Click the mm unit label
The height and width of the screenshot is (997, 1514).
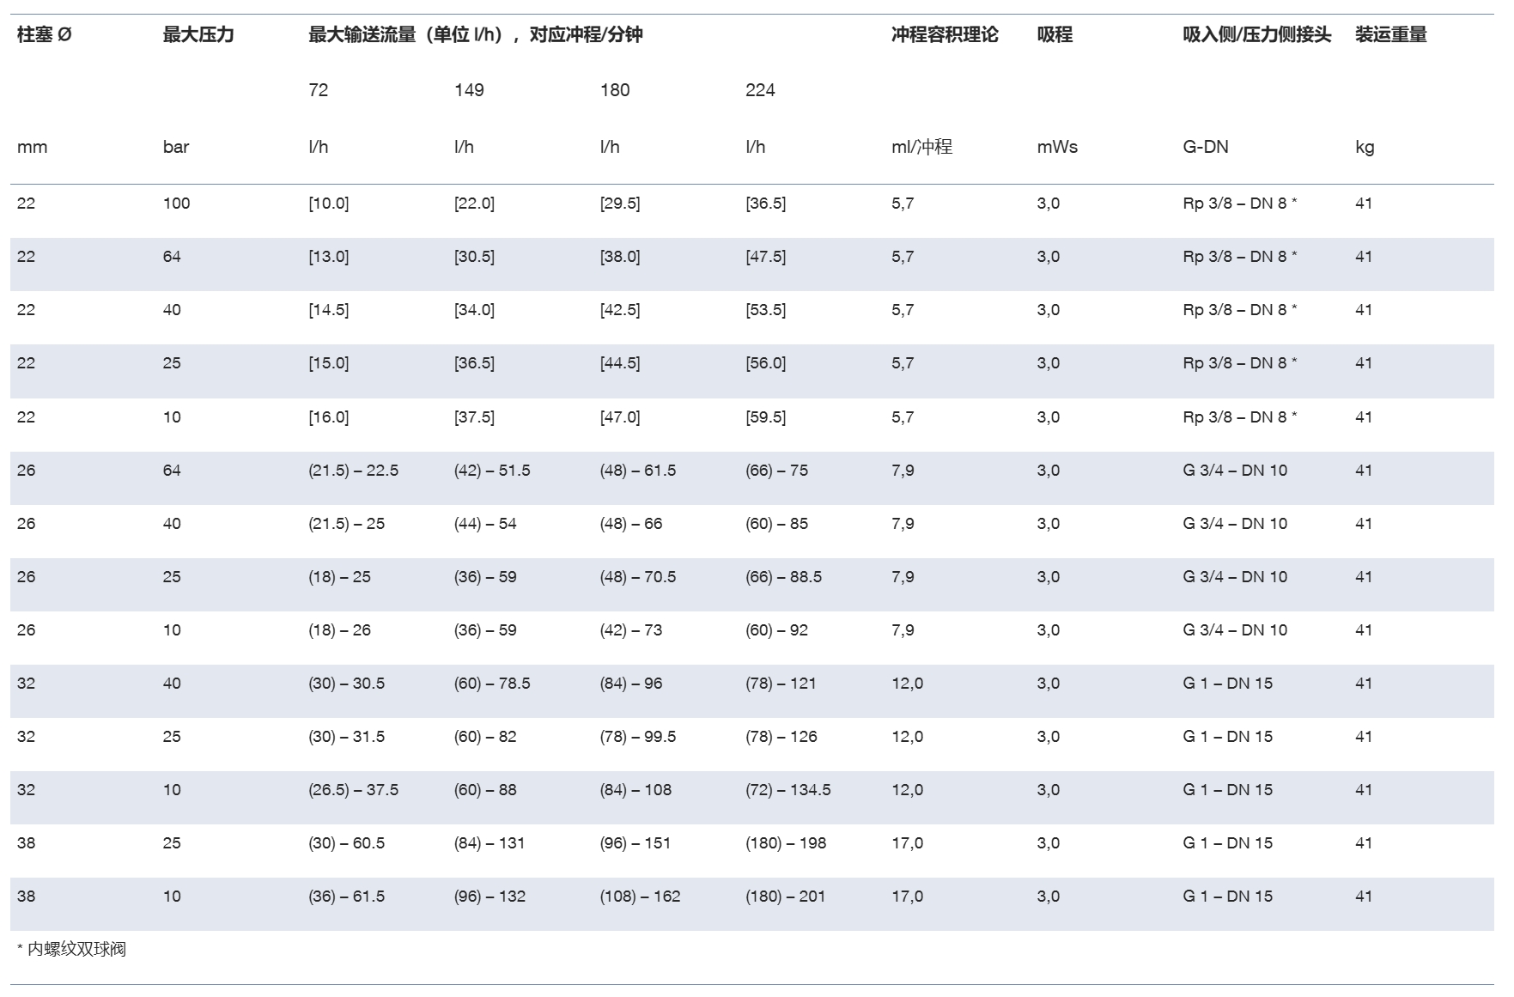tap(33, 147)
